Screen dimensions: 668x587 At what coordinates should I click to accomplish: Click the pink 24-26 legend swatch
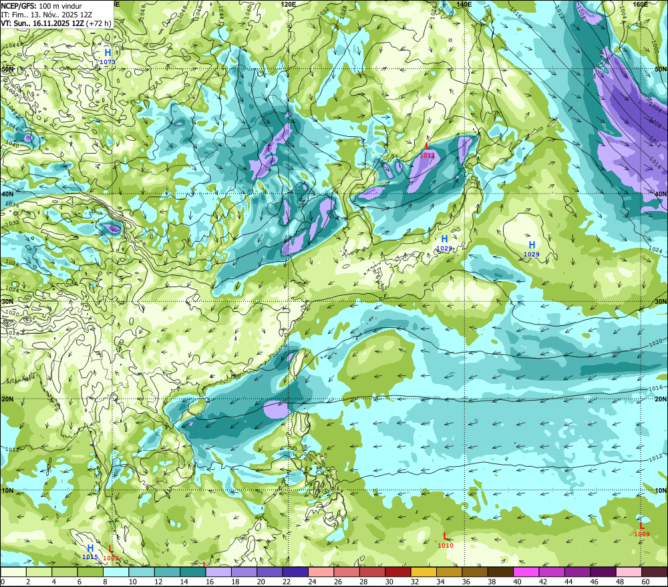pyautogui.click(x=321, y=572)
